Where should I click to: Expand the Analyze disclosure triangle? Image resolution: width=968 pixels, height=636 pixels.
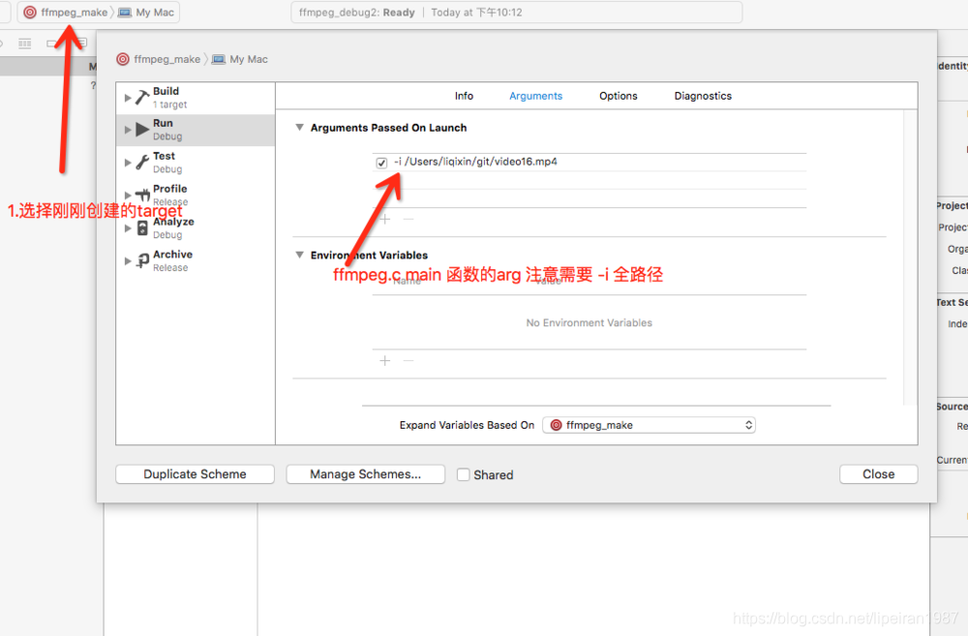click(x=128, y=227)
